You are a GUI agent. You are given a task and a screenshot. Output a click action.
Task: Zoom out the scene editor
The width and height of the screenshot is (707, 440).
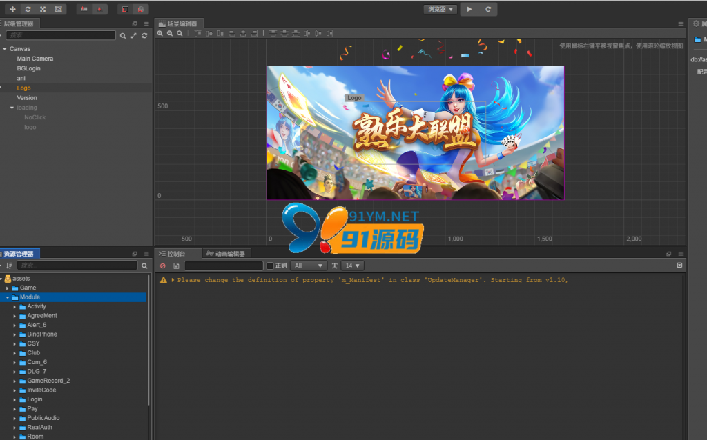pos(170,33)
